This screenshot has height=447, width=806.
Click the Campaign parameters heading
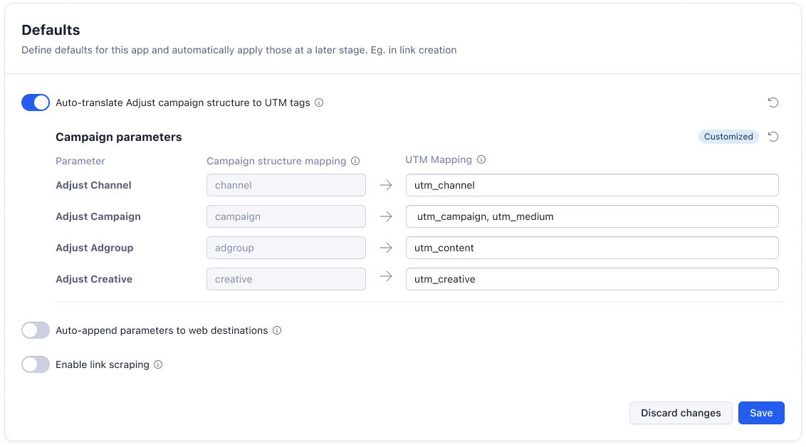[119, 137]
